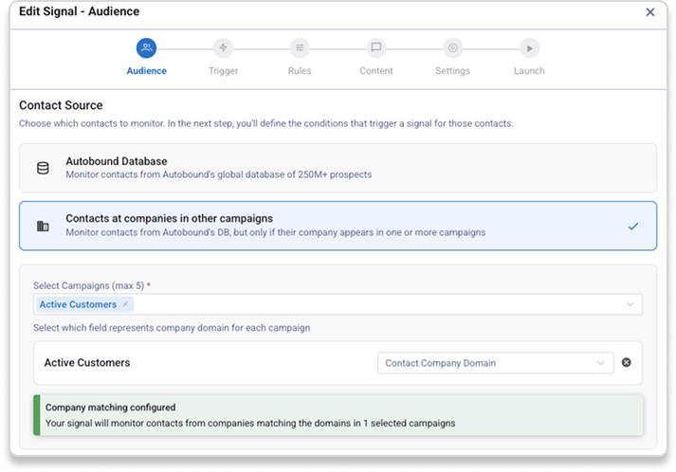Go to the Settings step label
The height and width of the screenshot is (472, 676).
tap(452, 71)
